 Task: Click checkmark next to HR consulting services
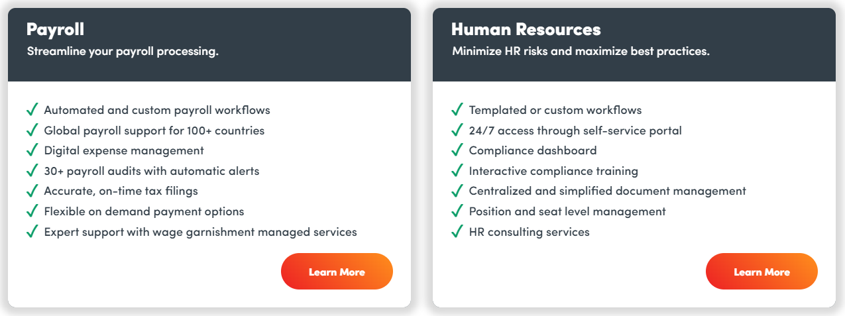[457, 232]
